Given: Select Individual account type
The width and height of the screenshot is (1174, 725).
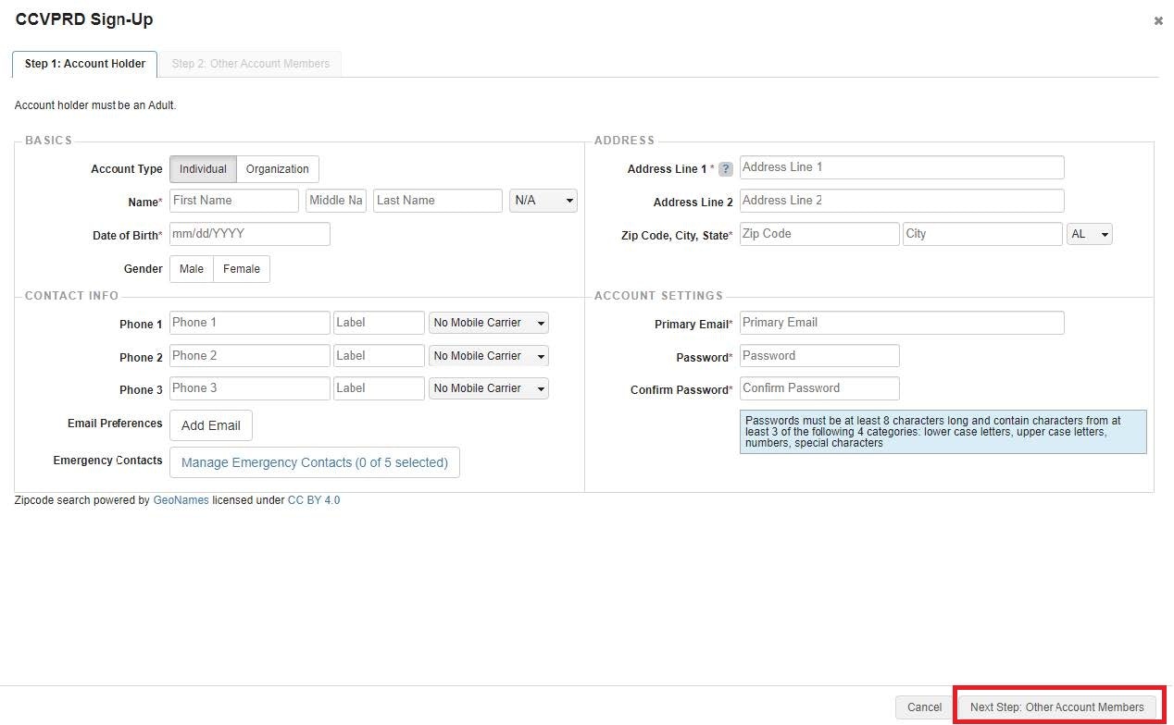Looking at the screenshot, I should [203, 169].
